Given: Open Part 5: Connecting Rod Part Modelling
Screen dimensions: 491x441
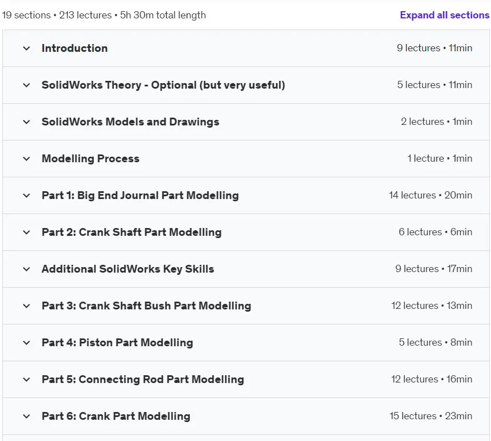Looking at the screenshot, I should point(143,380).
